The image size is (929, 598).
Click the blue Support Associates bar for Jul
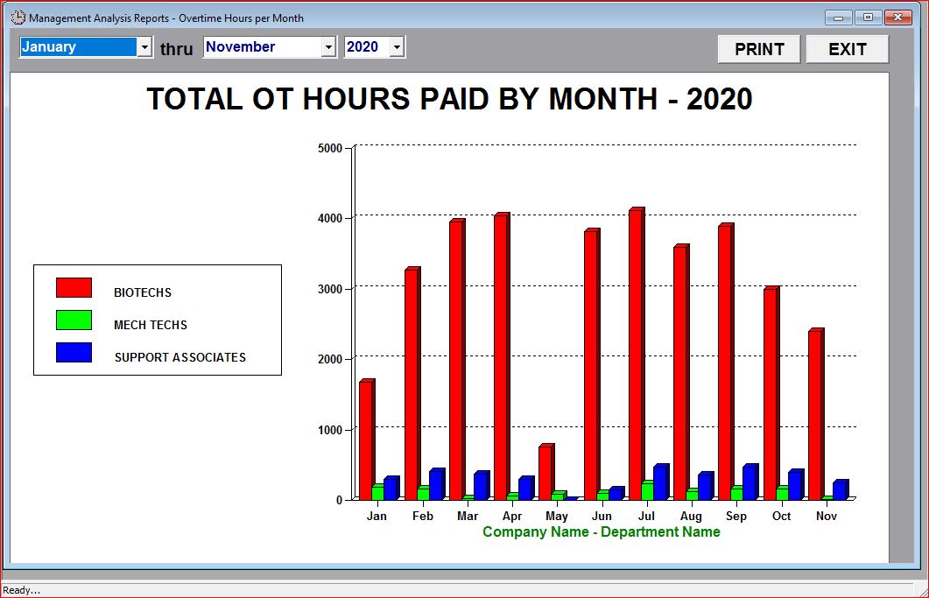660,483
